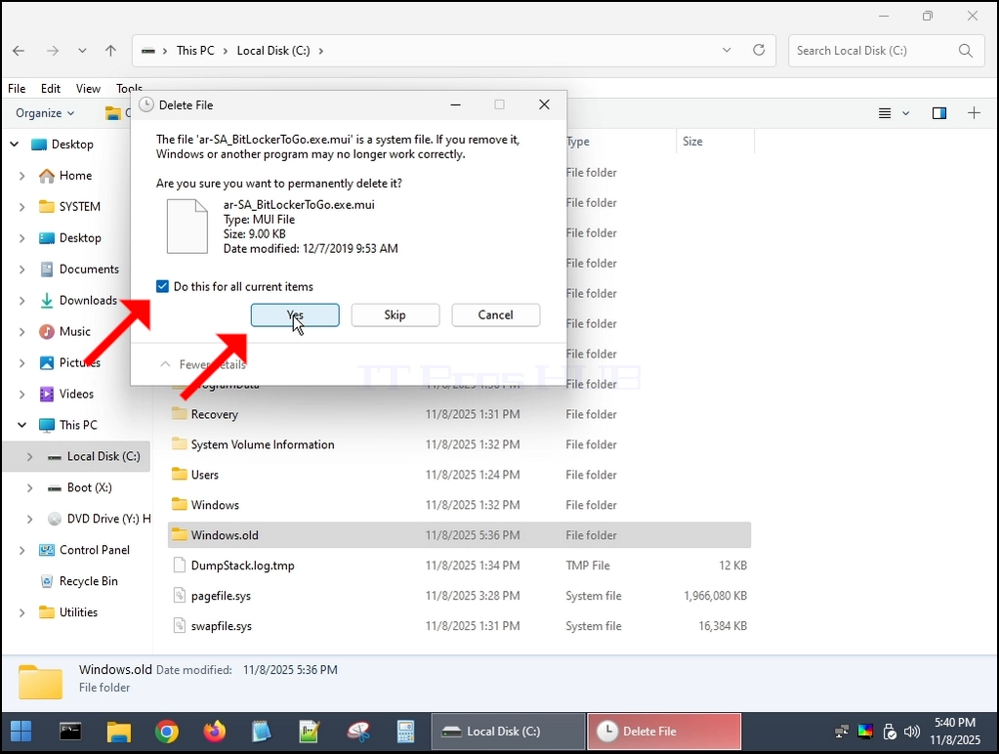Click This PC in address bar breadcrumb
Screen dimensions: 999x754
[x=195, y=51]
